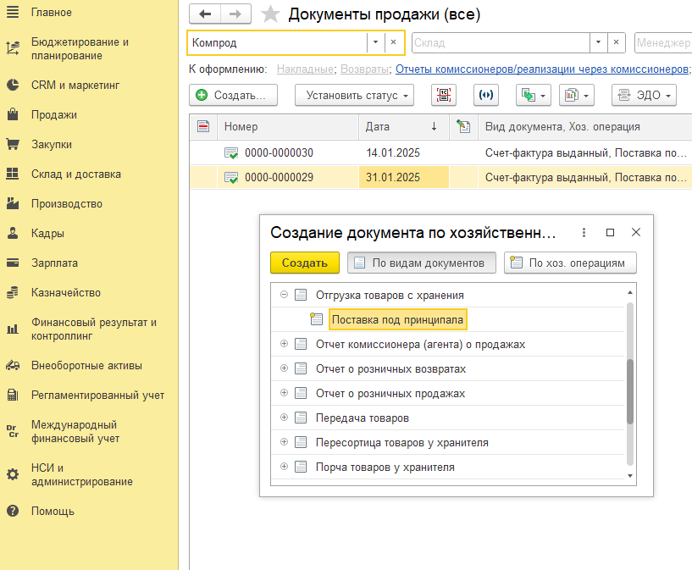The image size is (692, 570).
Task: Toggle По видам документов view
Action: click(422, 263)
